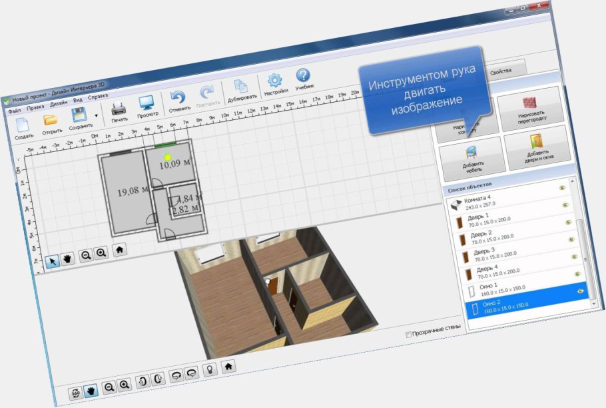
Task: Hide Дверь 2 using its visibility eye
Action: coord(573,239)
